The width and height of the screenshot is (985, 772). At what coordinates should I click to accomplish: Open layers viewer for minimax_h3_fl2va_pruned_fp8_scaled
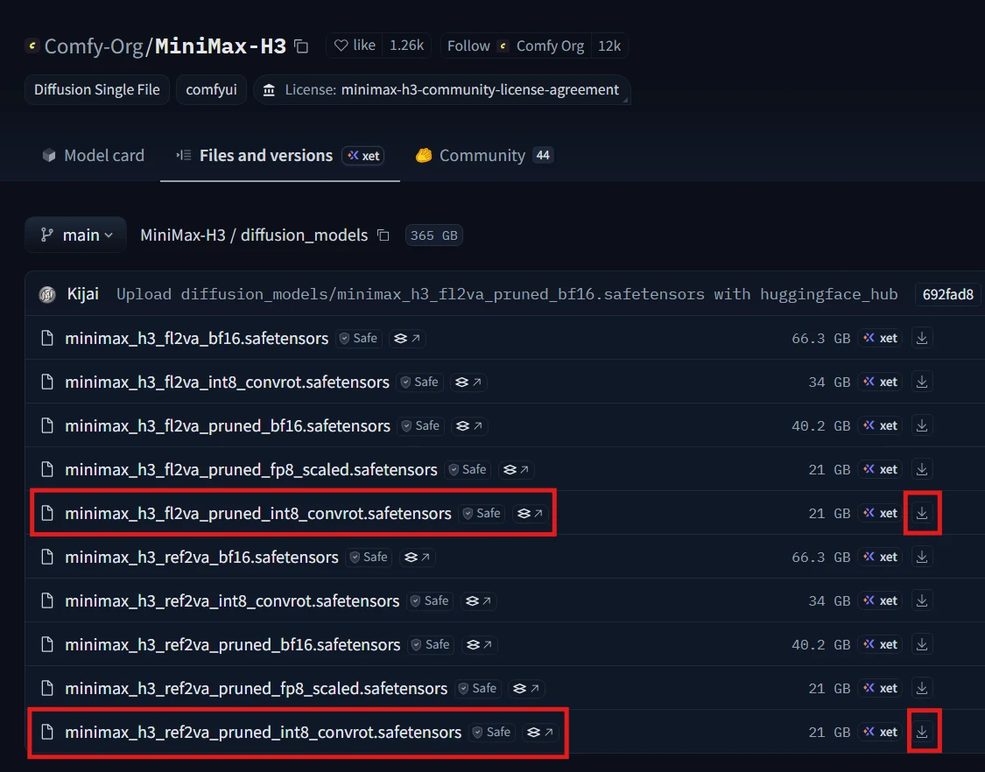point(517,469)
